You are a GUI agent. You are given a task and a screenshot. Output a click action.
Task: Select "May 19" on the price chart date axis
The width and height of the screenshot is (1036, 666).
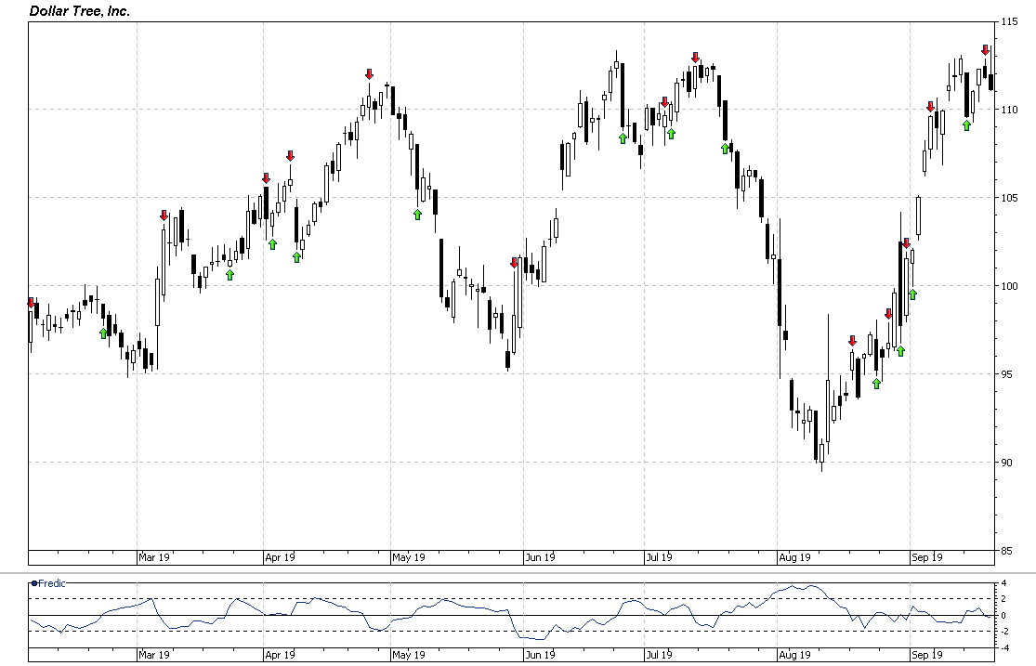click(408, 557)
